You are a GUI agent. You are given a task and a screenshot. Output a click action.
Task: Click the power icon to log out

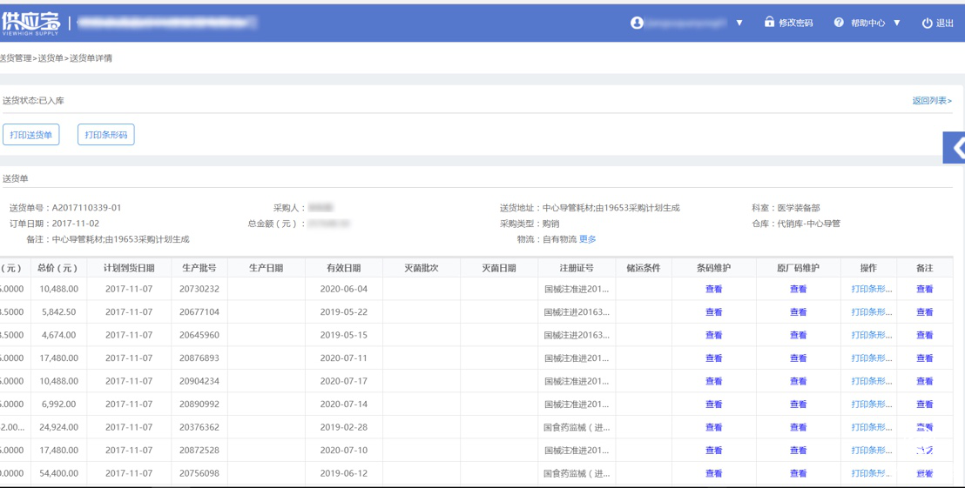coord(927,23)
